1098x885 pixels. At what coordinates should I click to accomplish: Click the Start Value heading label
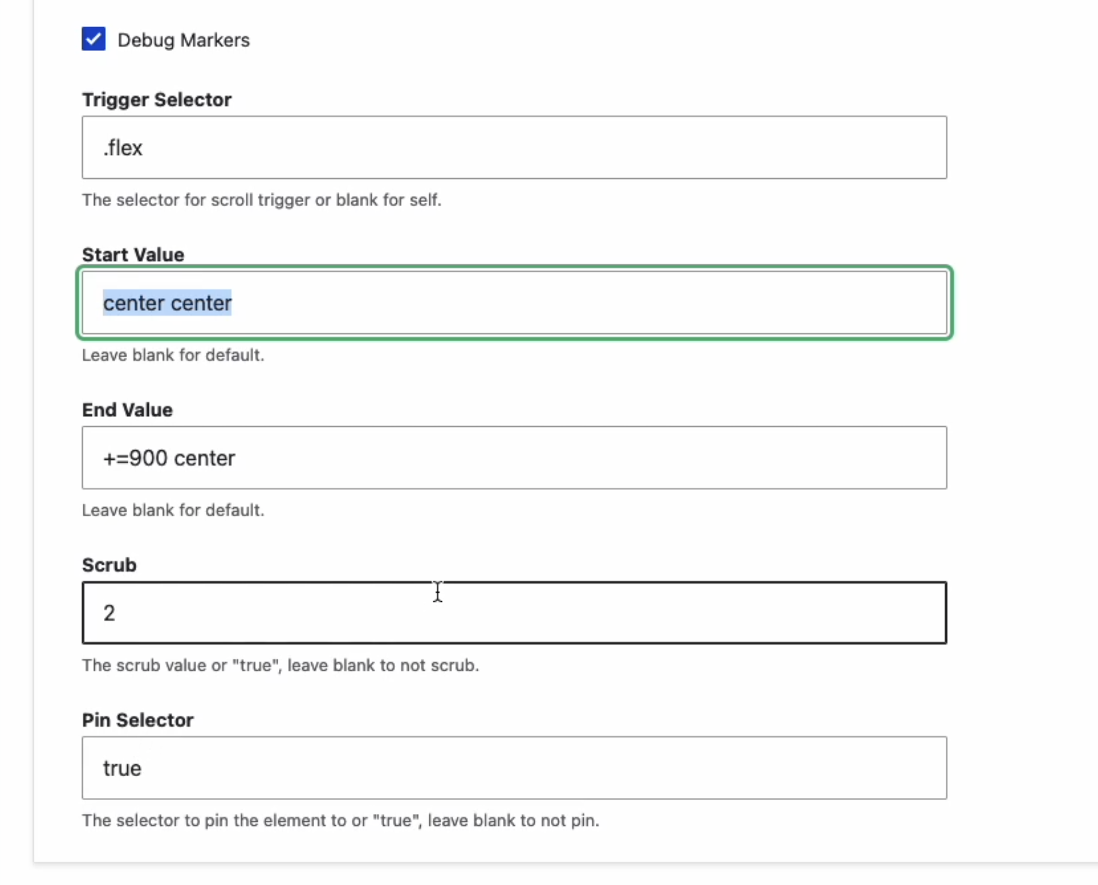(133, 254)
